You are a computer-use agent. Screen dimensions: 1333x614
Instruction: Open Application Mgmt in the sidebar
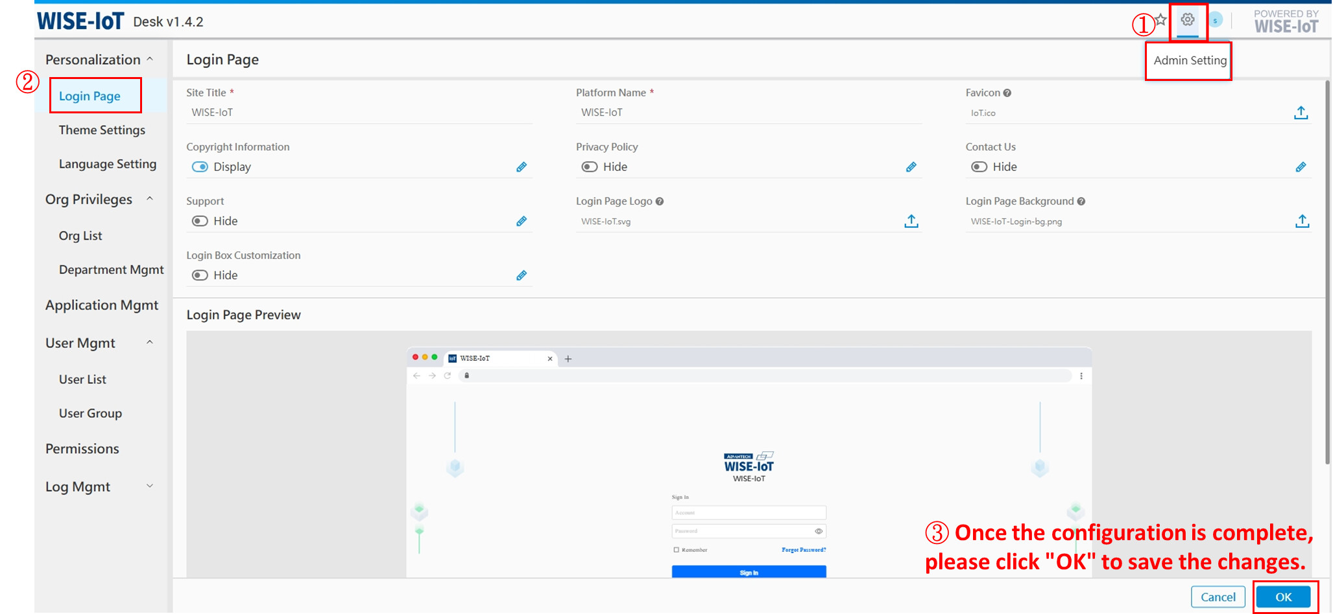[x=102, y=305]
